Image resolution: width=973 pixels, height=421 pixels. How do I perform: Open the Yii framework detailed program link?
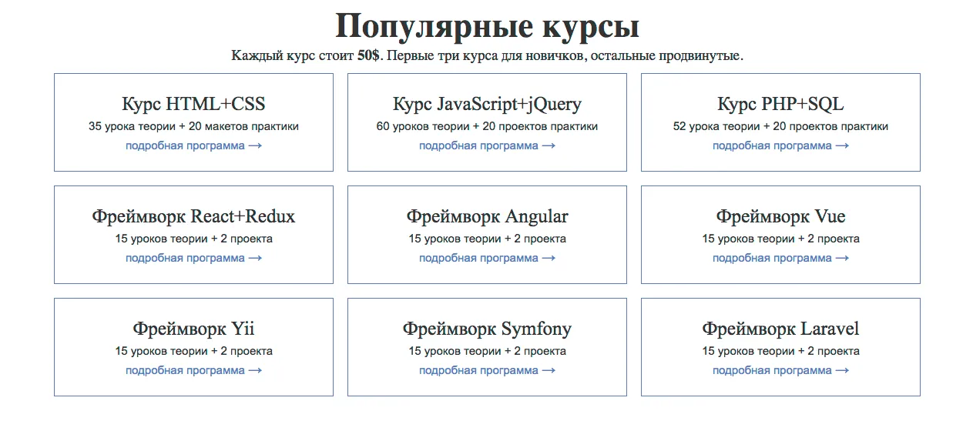193,370
